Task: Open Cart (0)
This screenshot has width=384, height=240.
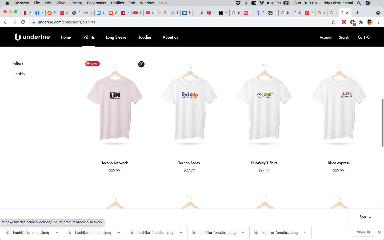Action: pyautogui.click(x=364, y=37)
